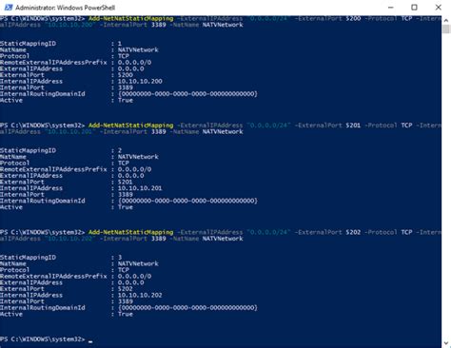Click the third Add-NetNatStaticMapping command

click(131, 232)
